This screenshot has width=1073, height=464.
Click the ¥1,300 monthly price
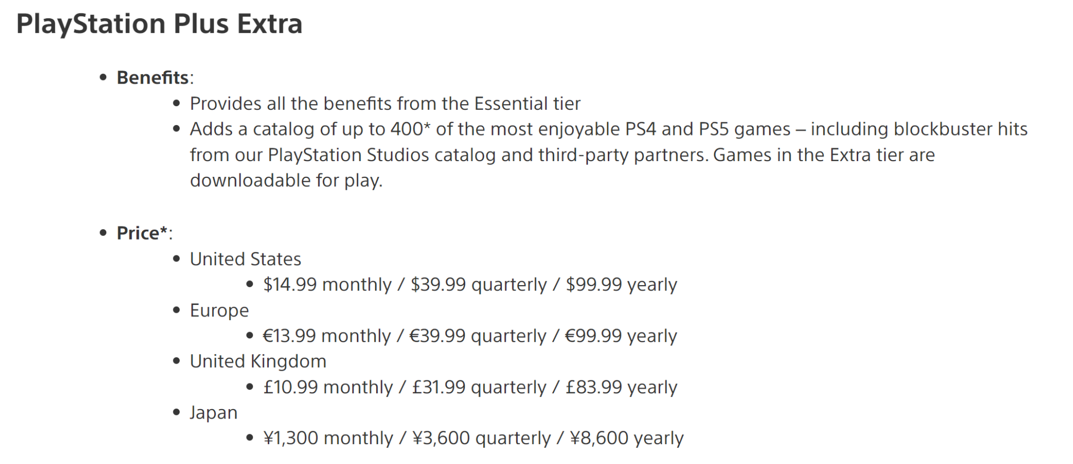329,438
